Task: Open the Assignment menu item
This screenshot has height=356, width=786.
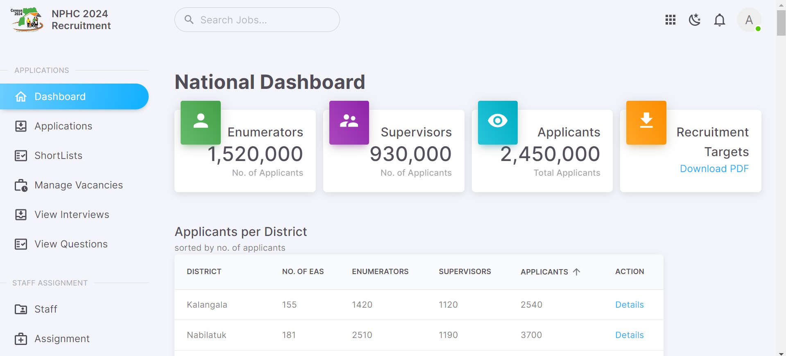Action: (x=74, y=339)
